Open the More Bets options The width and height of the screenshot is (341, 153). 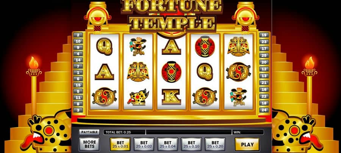pyautogui.click(x=89, y=144)
